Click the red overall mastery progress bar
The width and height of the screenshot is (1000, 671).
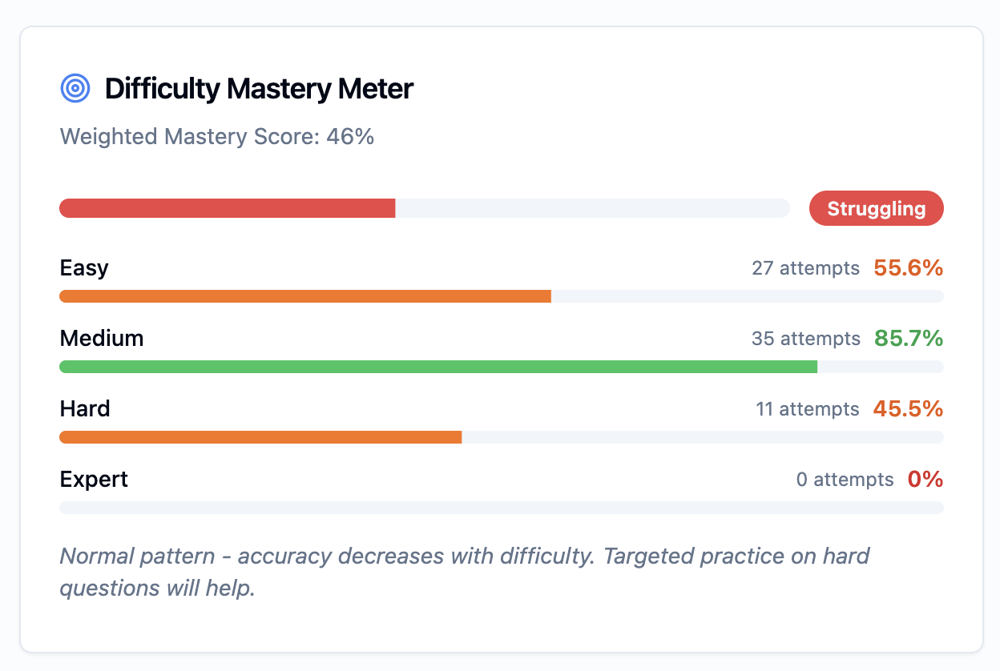coord(425,208)
